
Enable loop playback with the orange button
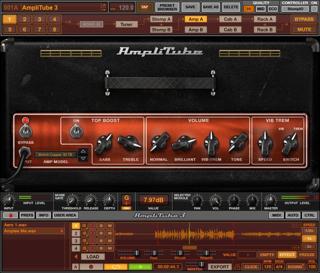(x=115, y=266)
